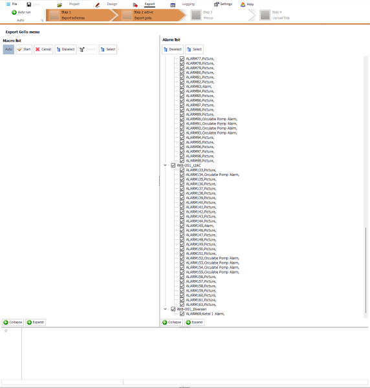Click Deselect in the Alarm list toolbar
Viewport: 370px width, 388px height.
tap(173, 49)
